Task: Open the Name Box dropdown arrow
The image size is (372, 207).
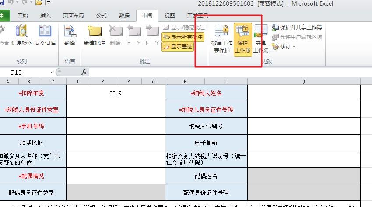Action: coord(51,72)
